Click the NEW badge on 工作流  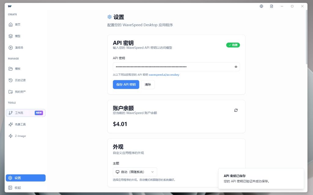tap(39, 113)
